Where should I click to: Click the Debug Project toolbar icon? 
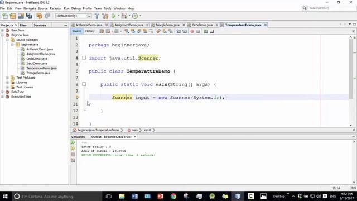click(x=124, y=16)
